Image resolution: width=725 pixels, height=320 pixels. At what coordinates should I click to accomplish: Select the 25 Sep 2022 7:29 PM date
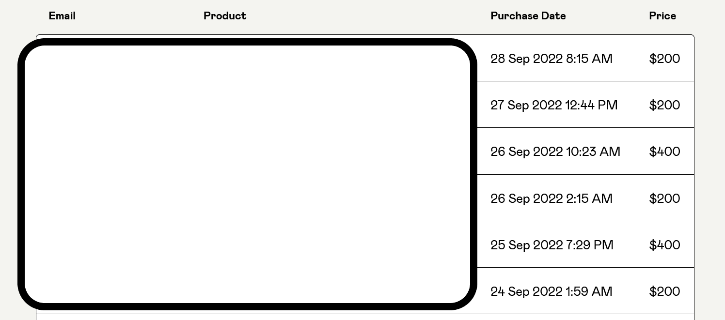[x=552, y=245]
